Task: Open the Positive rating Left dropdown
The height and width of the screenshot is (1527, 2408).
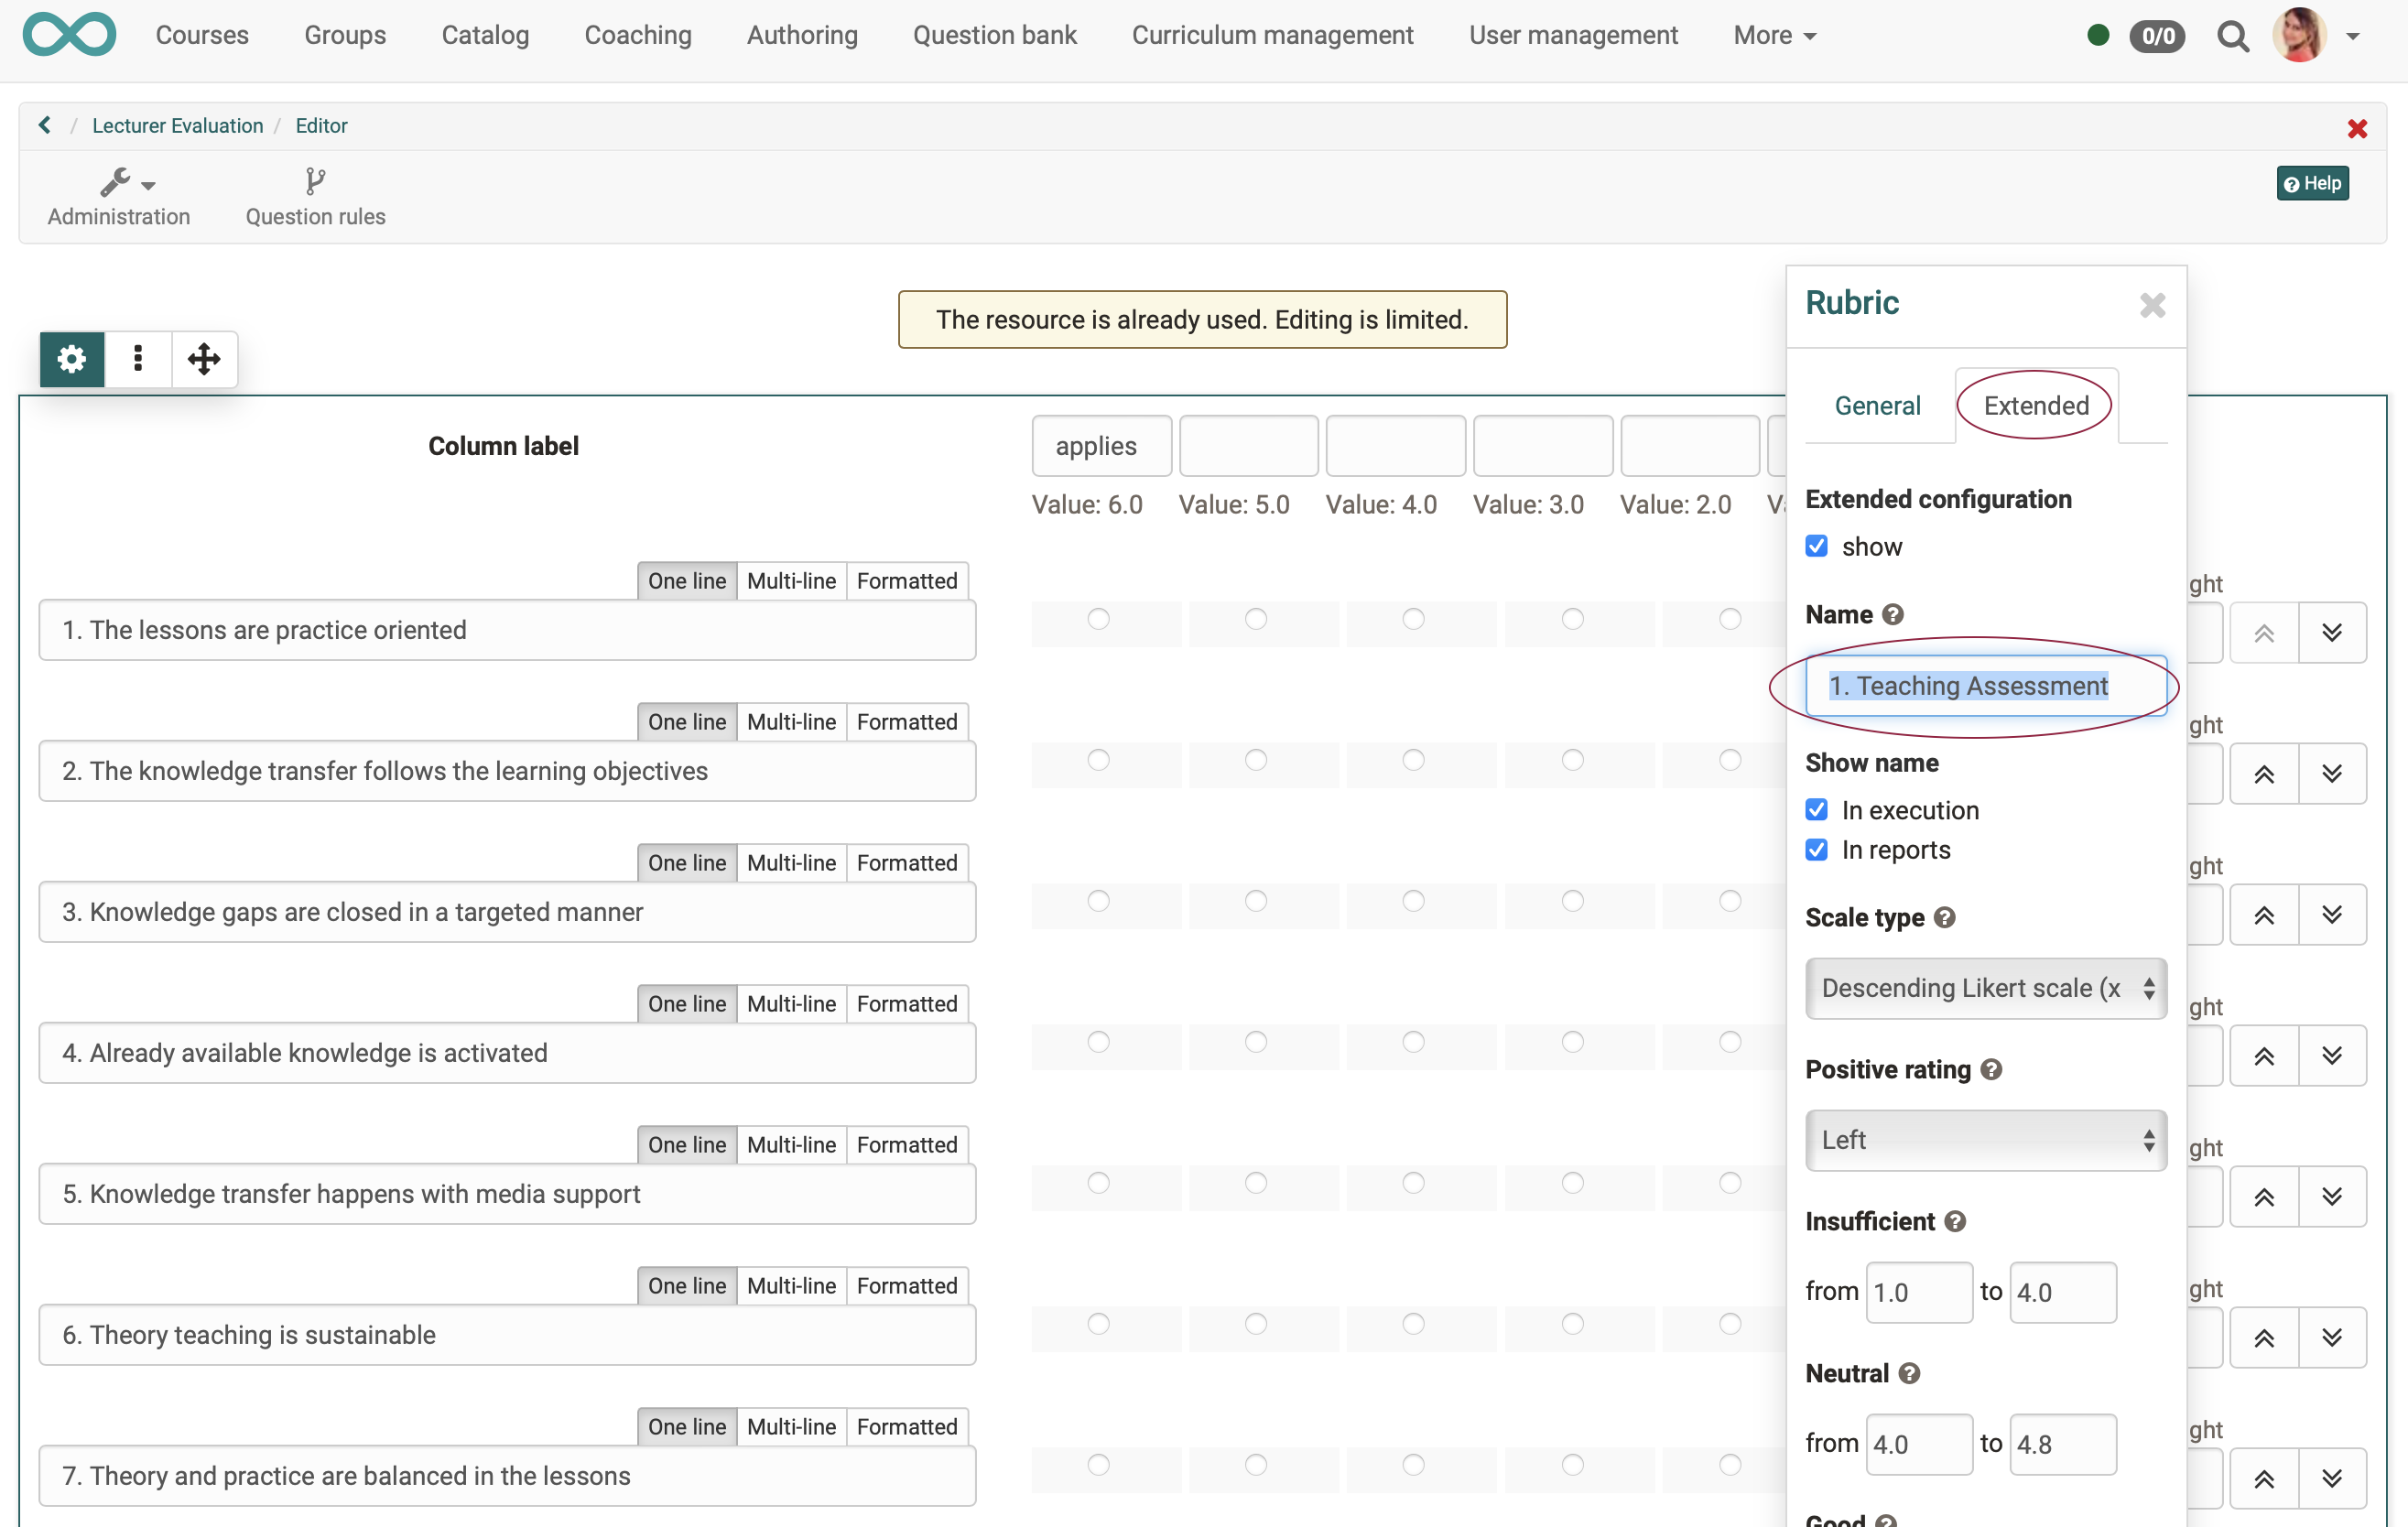Action: pyautogui.click(x=1985, y=1140)
